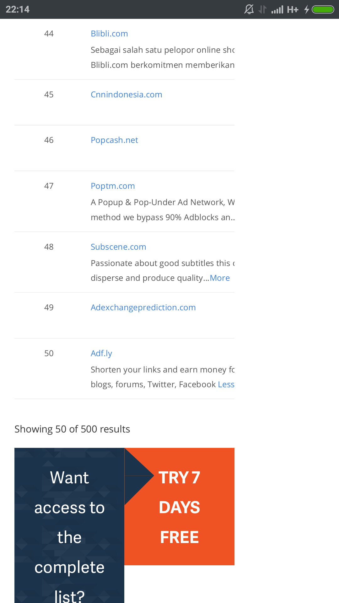Image resolution: width=339 pixels, height=603 pixels.
Task: Click the TRY 7 DAYS FREE button
Action: [180, 507]
